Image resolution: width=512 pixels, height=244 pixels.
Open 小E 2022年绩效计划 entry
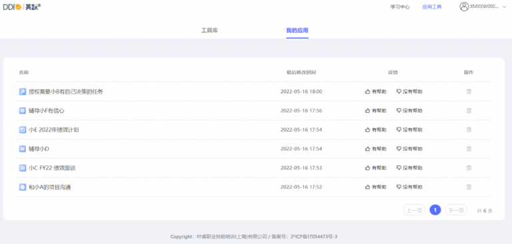point(54,130)
